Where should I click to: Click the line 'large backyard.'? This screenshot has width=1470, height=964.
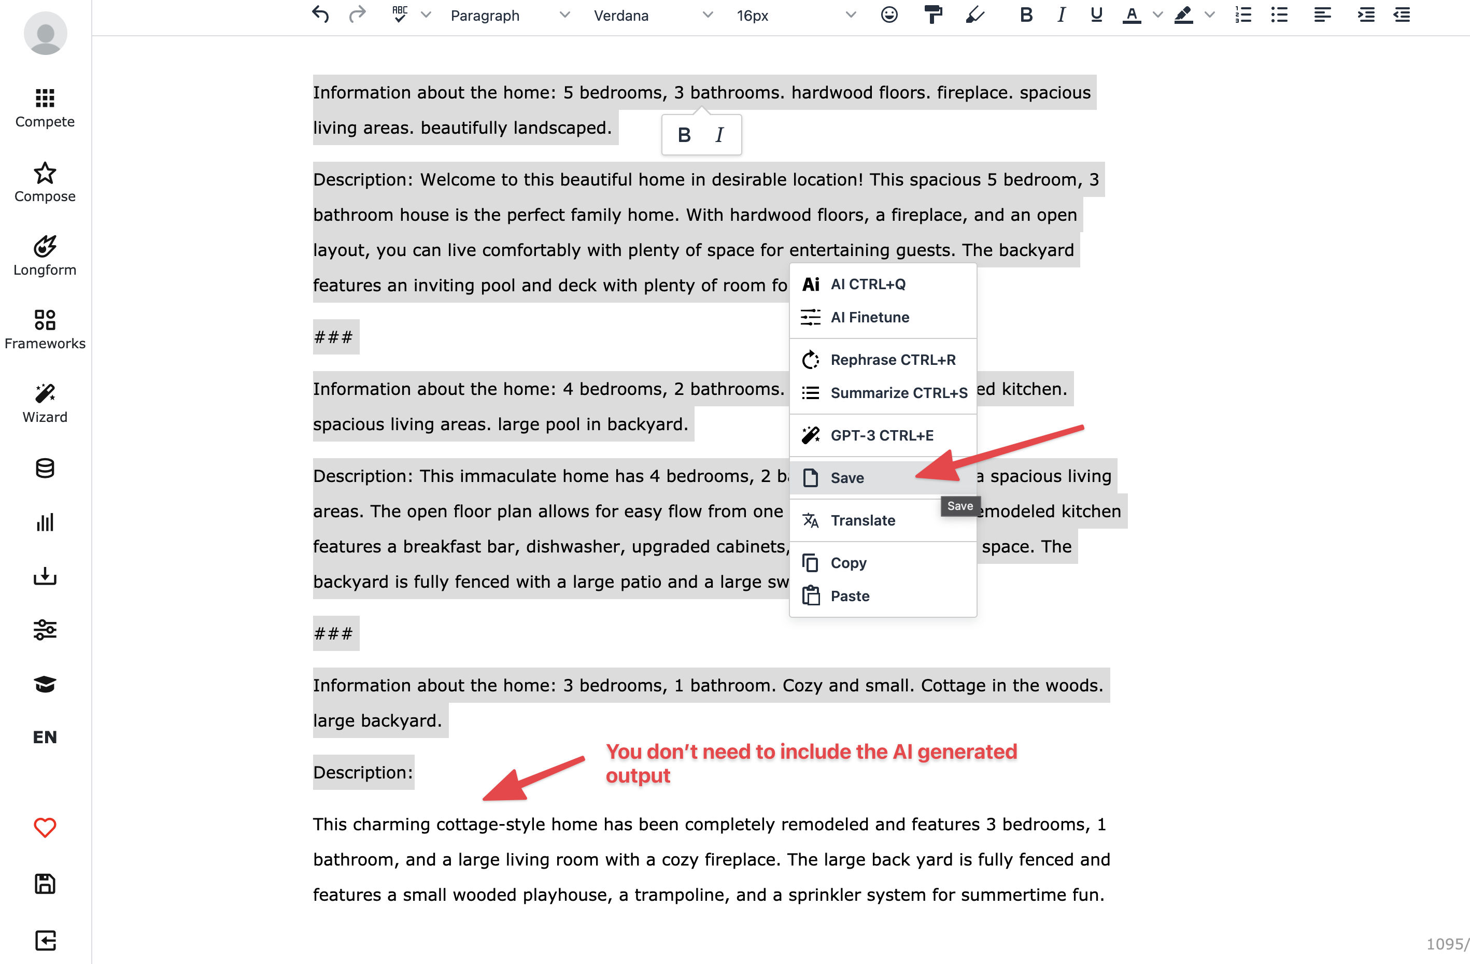pos(377,721)
